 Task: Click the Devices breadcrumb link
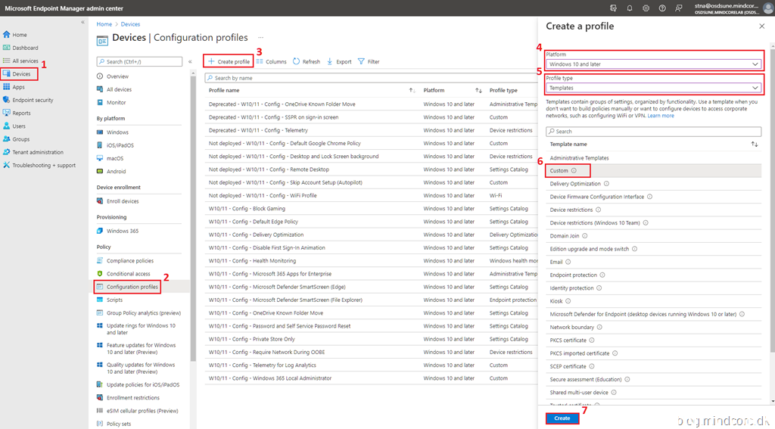(x=130, y=24)
